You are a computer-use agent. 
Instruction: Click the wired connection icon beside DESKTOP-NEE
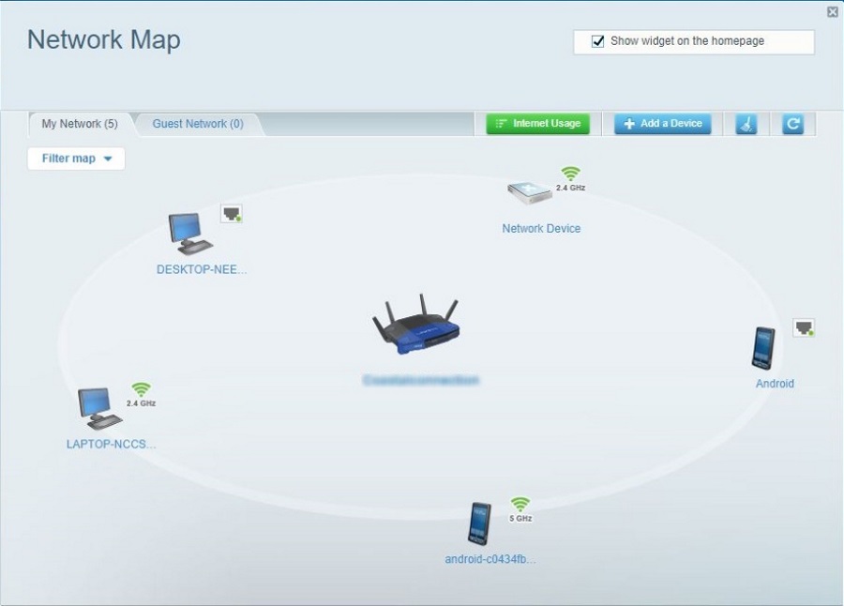tap(232, 214)
